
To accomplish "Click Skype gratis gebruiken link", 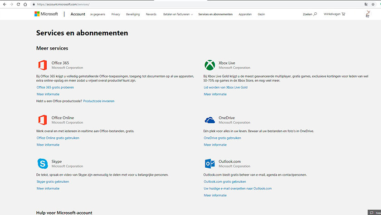I will tap(53, 181).
